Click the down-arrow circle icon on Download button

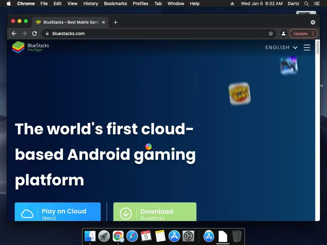[x=126, y=213]
